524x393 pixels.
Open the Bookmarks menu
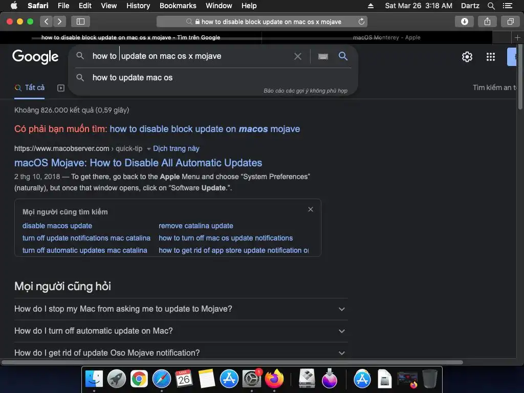178,6
